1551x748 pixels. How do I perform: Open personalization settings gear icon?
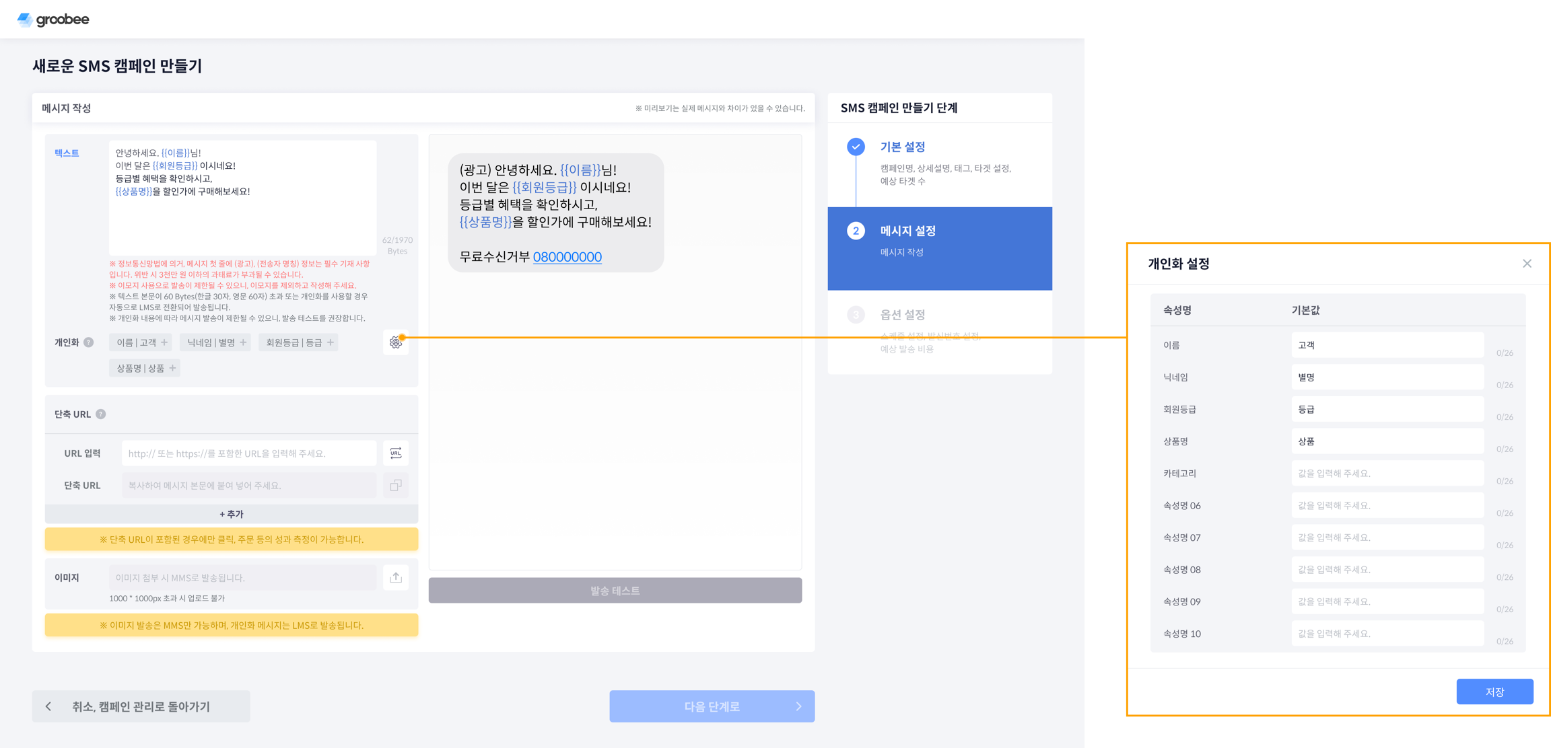click(x=395, y=343)
